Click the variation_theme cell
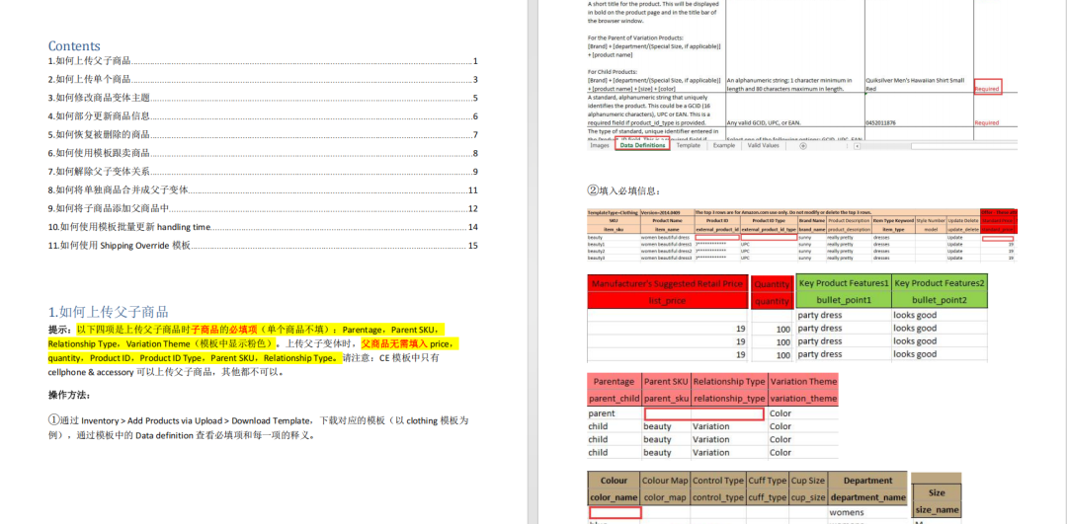This screenshot has height=524, width=1067. (803, 399)
